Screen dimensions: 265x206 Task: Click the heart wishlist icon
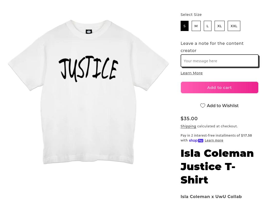[203, 106]
